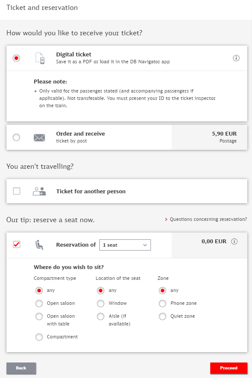
Task: Open the 1 seat reservation dropdown
Action: [x=125, y=245]
